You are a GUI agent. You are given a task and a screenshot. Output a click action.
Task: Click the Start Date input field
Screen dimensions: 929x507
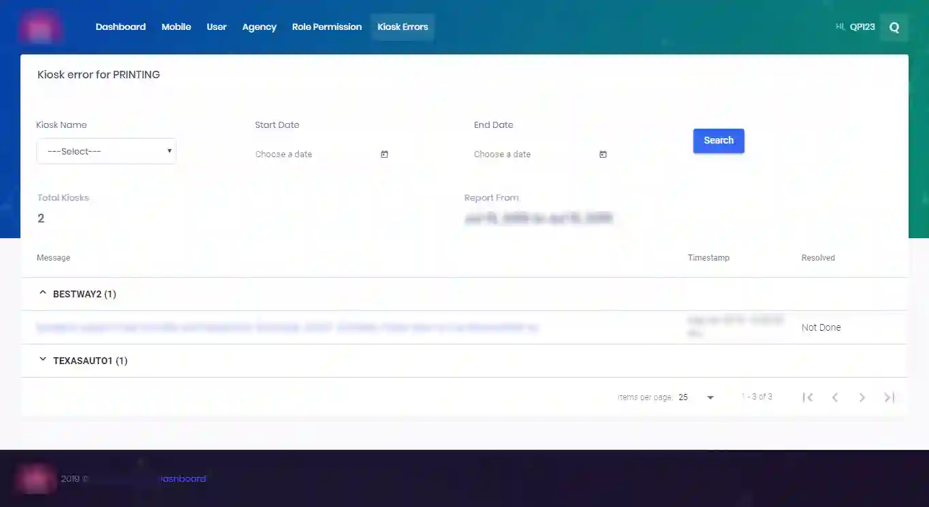[x=313, y=154]
